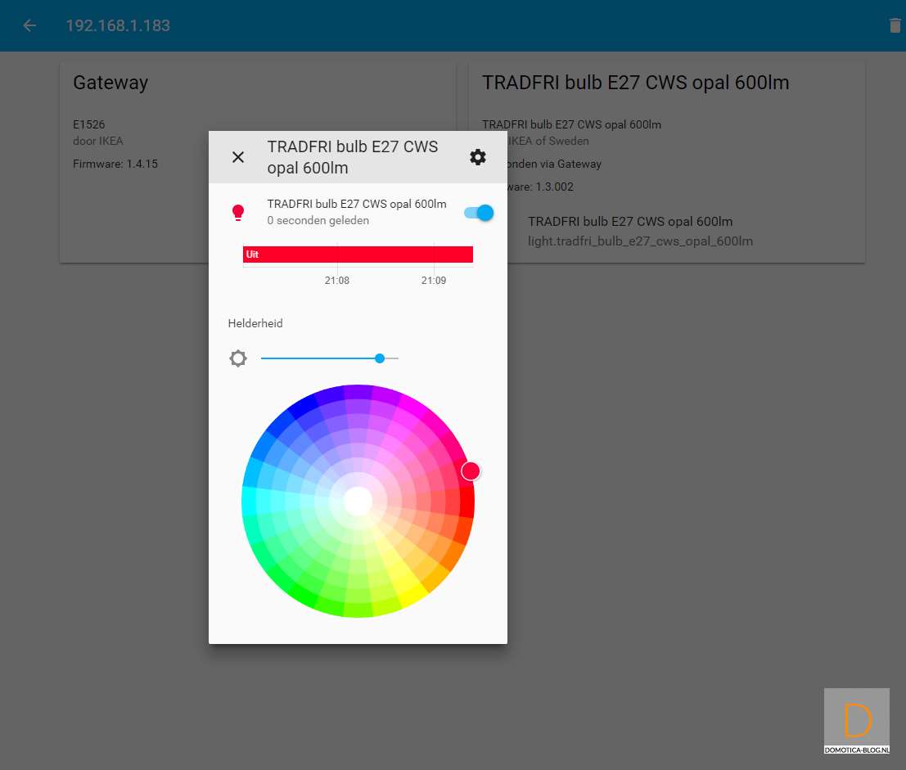Click the Helderheid brightness slider handle
The width and height of the screenshot is (906, 770).
[380, 358]
